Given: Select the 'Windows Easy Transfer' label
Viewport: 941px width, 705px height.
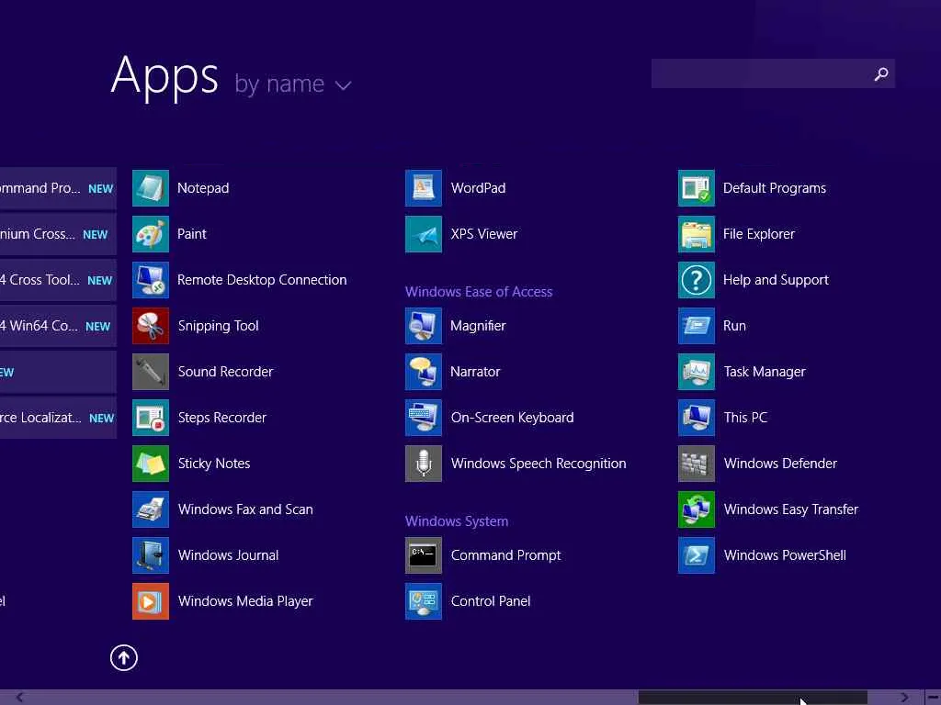Looking at the screenshot, I should pos(791,509).
